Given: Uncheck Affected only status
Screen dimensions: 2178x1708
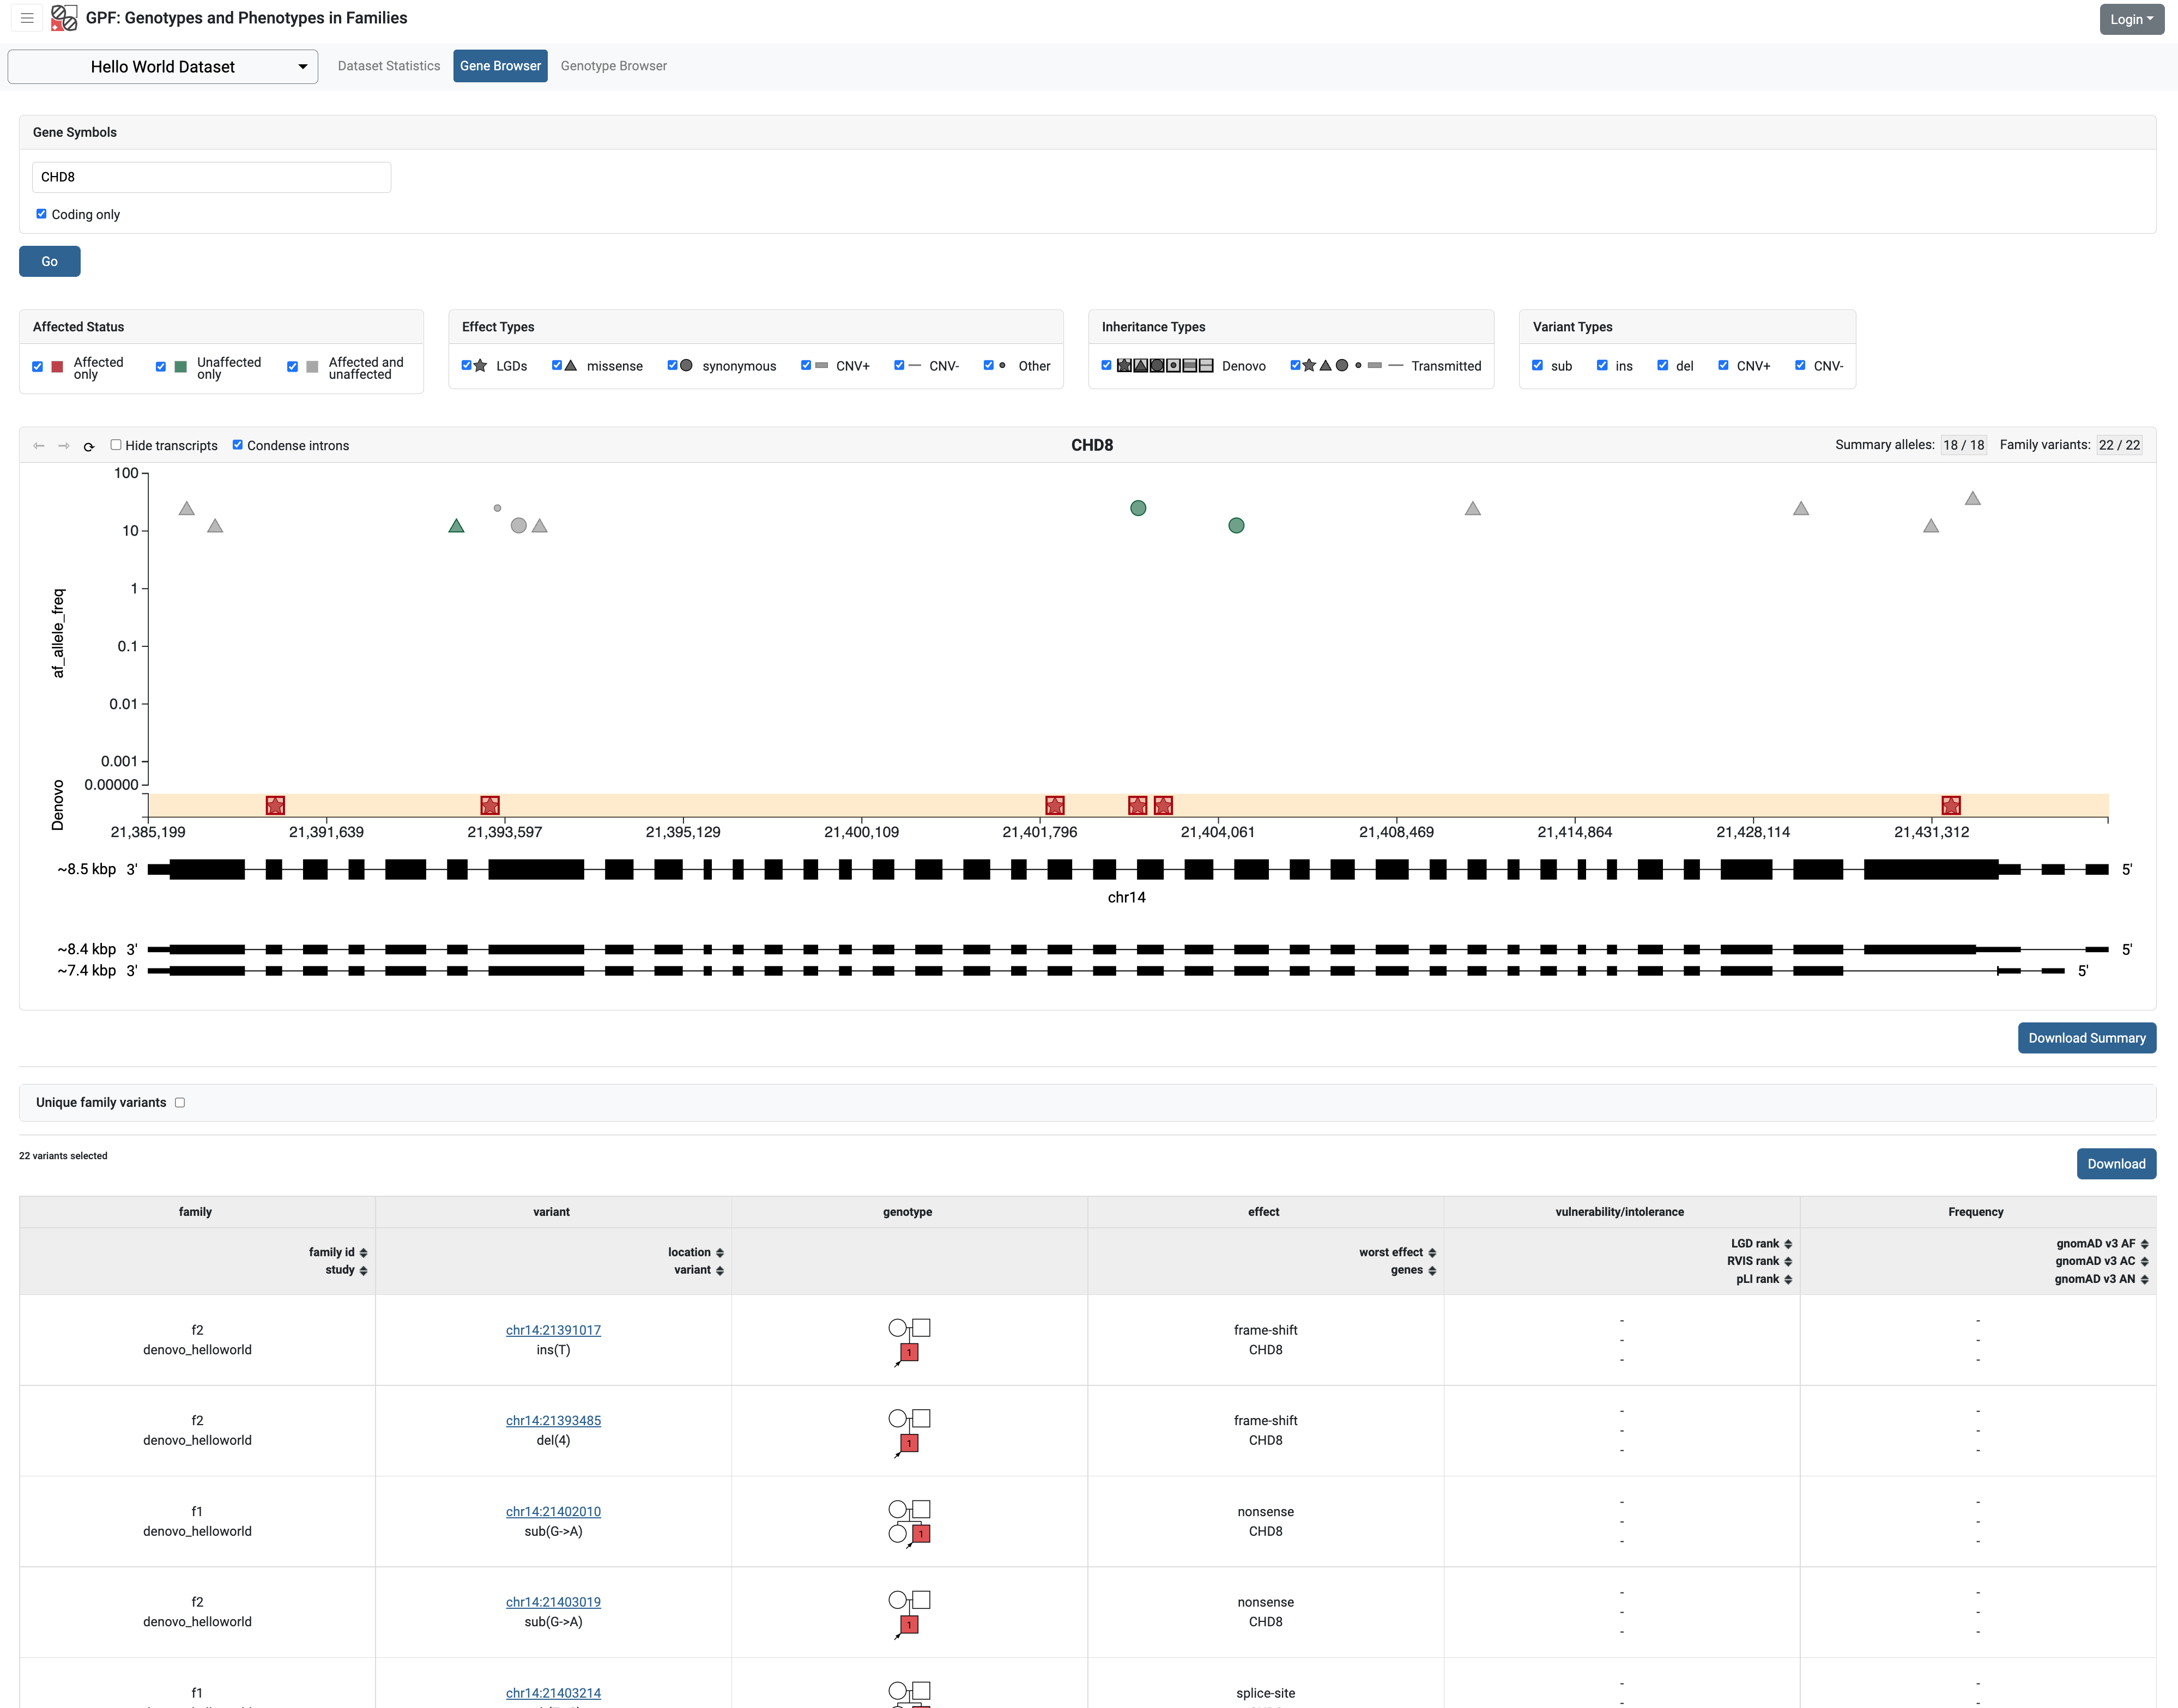Looking at the screenshot, I should (x=37, y=367).
